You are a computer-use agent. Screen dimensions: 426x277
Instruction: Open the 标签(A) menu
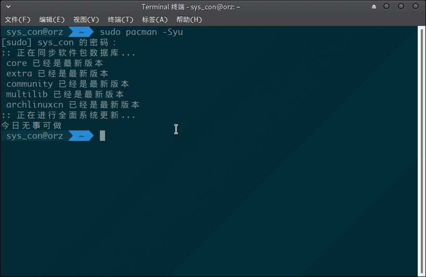(155, 20)
